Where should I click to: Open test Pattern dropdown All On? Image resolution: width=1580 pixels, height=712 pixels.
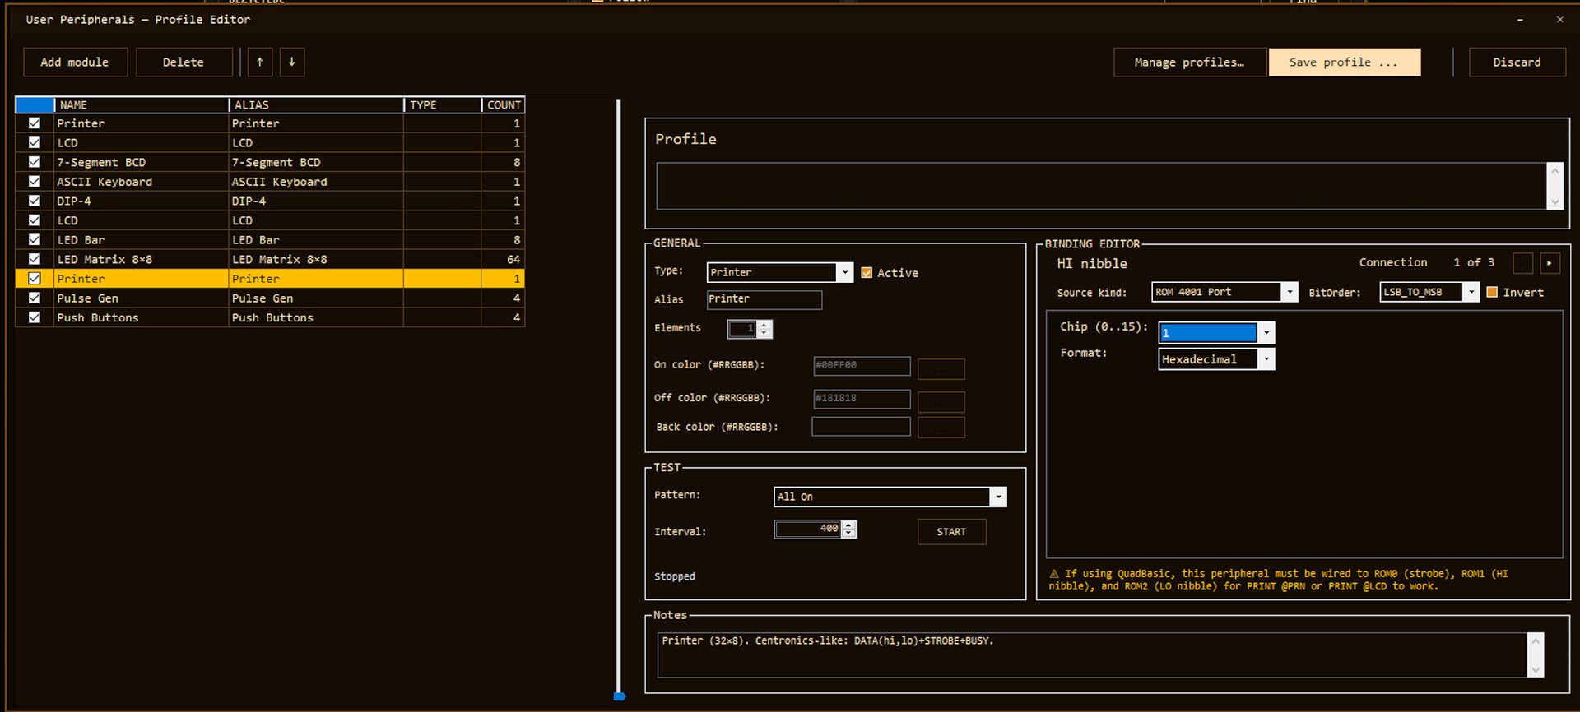tap(890, 497)
